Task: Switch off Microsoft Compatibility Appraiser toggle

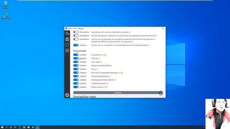Action: coord(76,73)
